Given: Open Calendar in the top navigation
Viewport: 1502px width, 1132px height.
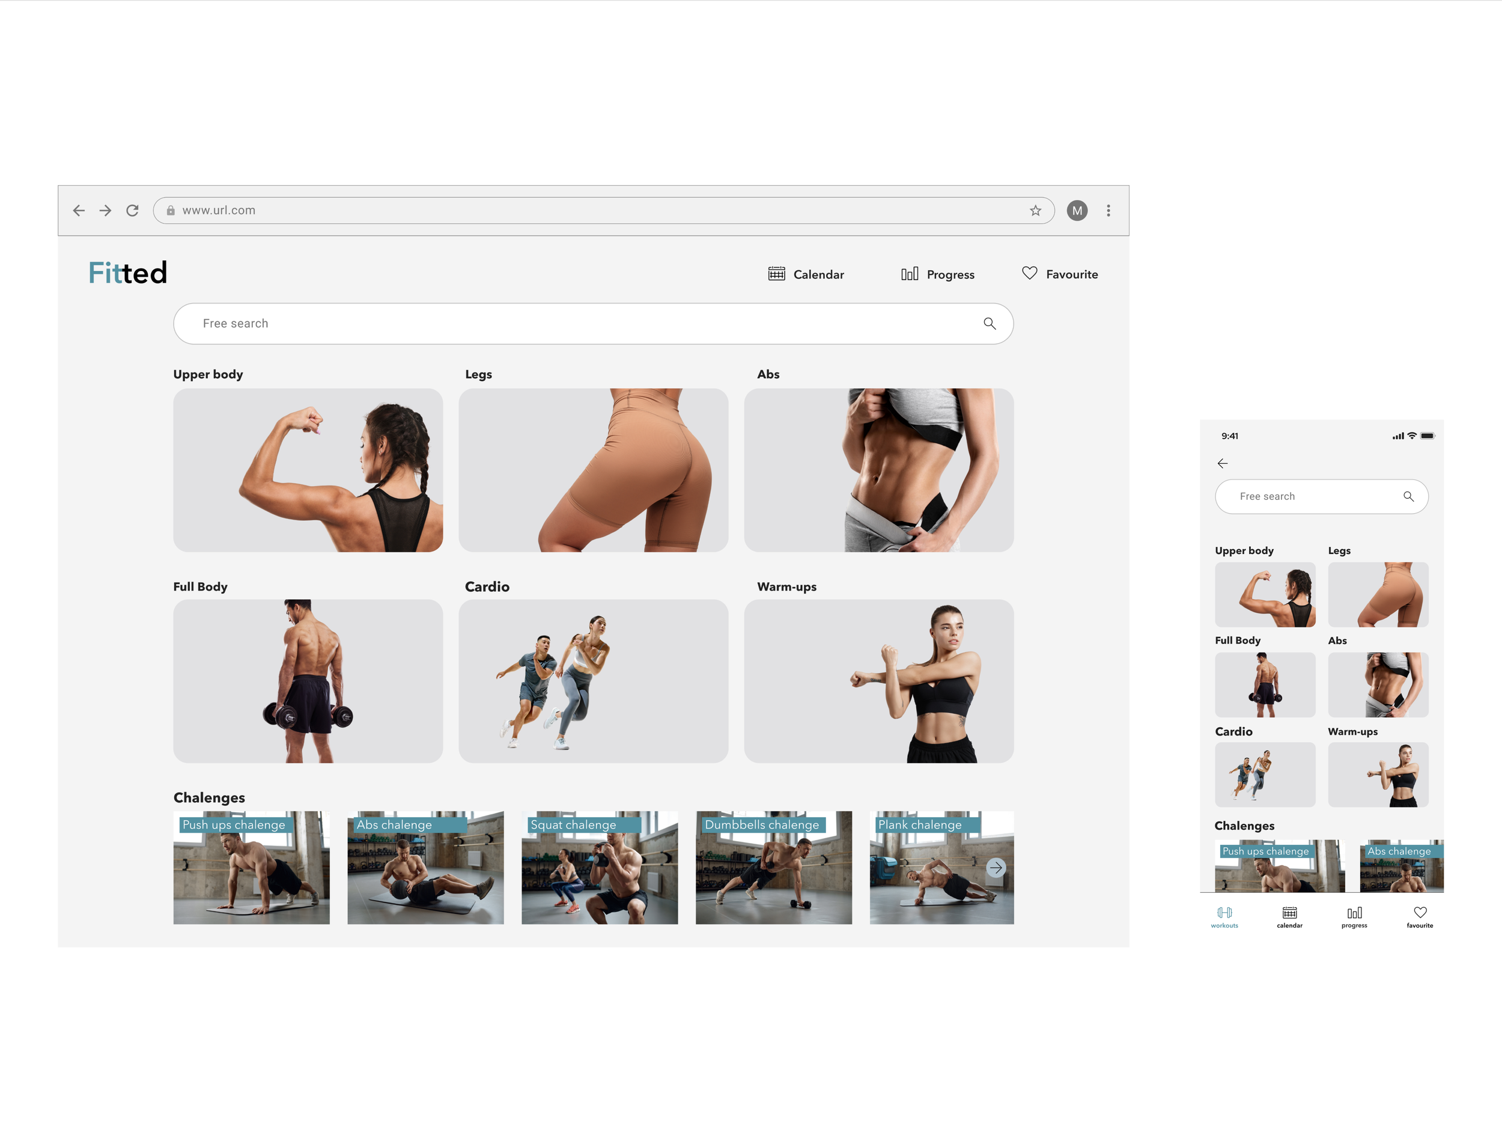Looking at the screenshot, I should point(806,273).
